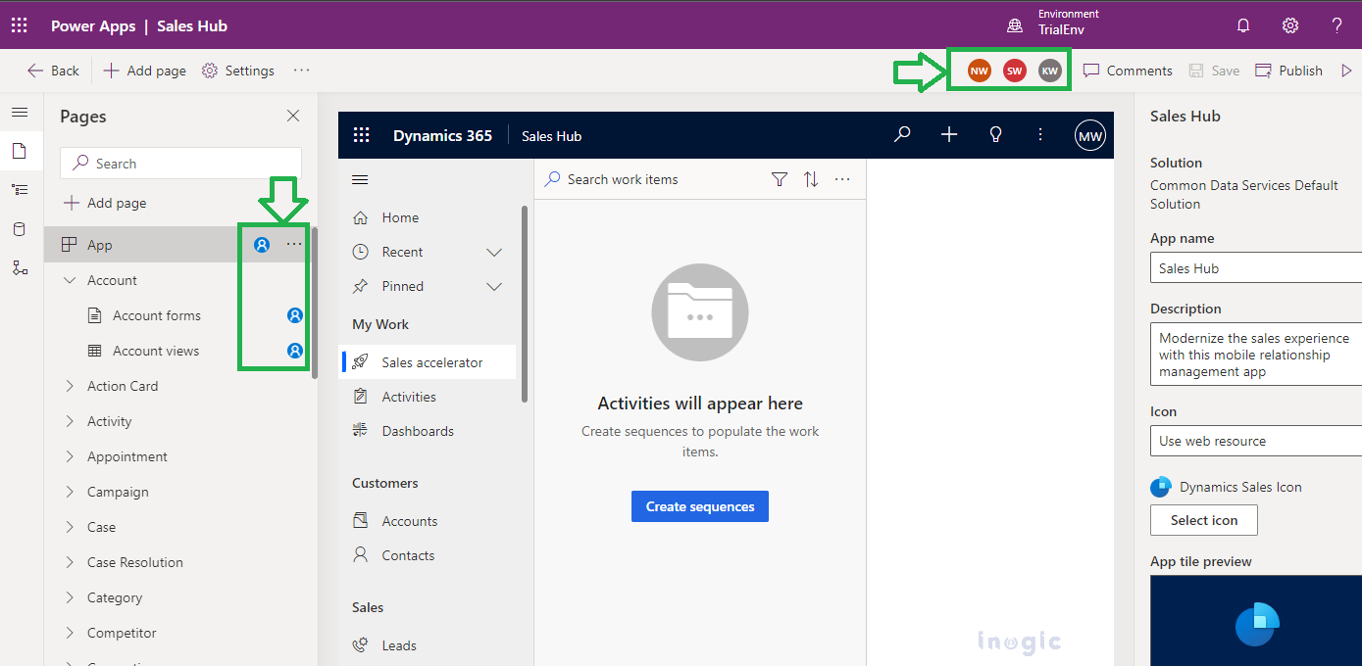
Task: Close the Pages panel
Action: tap(293, 116)
